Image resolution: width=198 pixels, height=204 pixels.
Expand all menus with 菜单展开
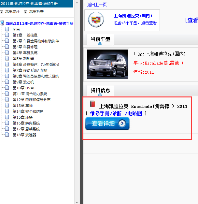coord(12,12)
